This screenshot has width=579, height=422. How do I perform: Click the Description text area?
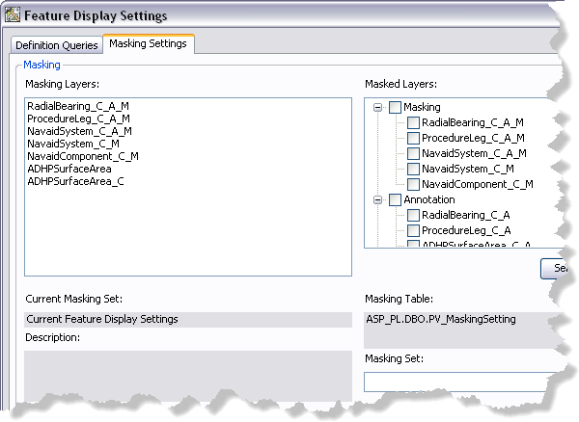tap(183, 374)
